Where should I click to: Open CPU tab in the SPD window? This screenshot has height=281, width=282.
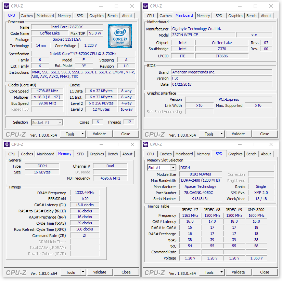pyautogui.click(x=150, y=154)
